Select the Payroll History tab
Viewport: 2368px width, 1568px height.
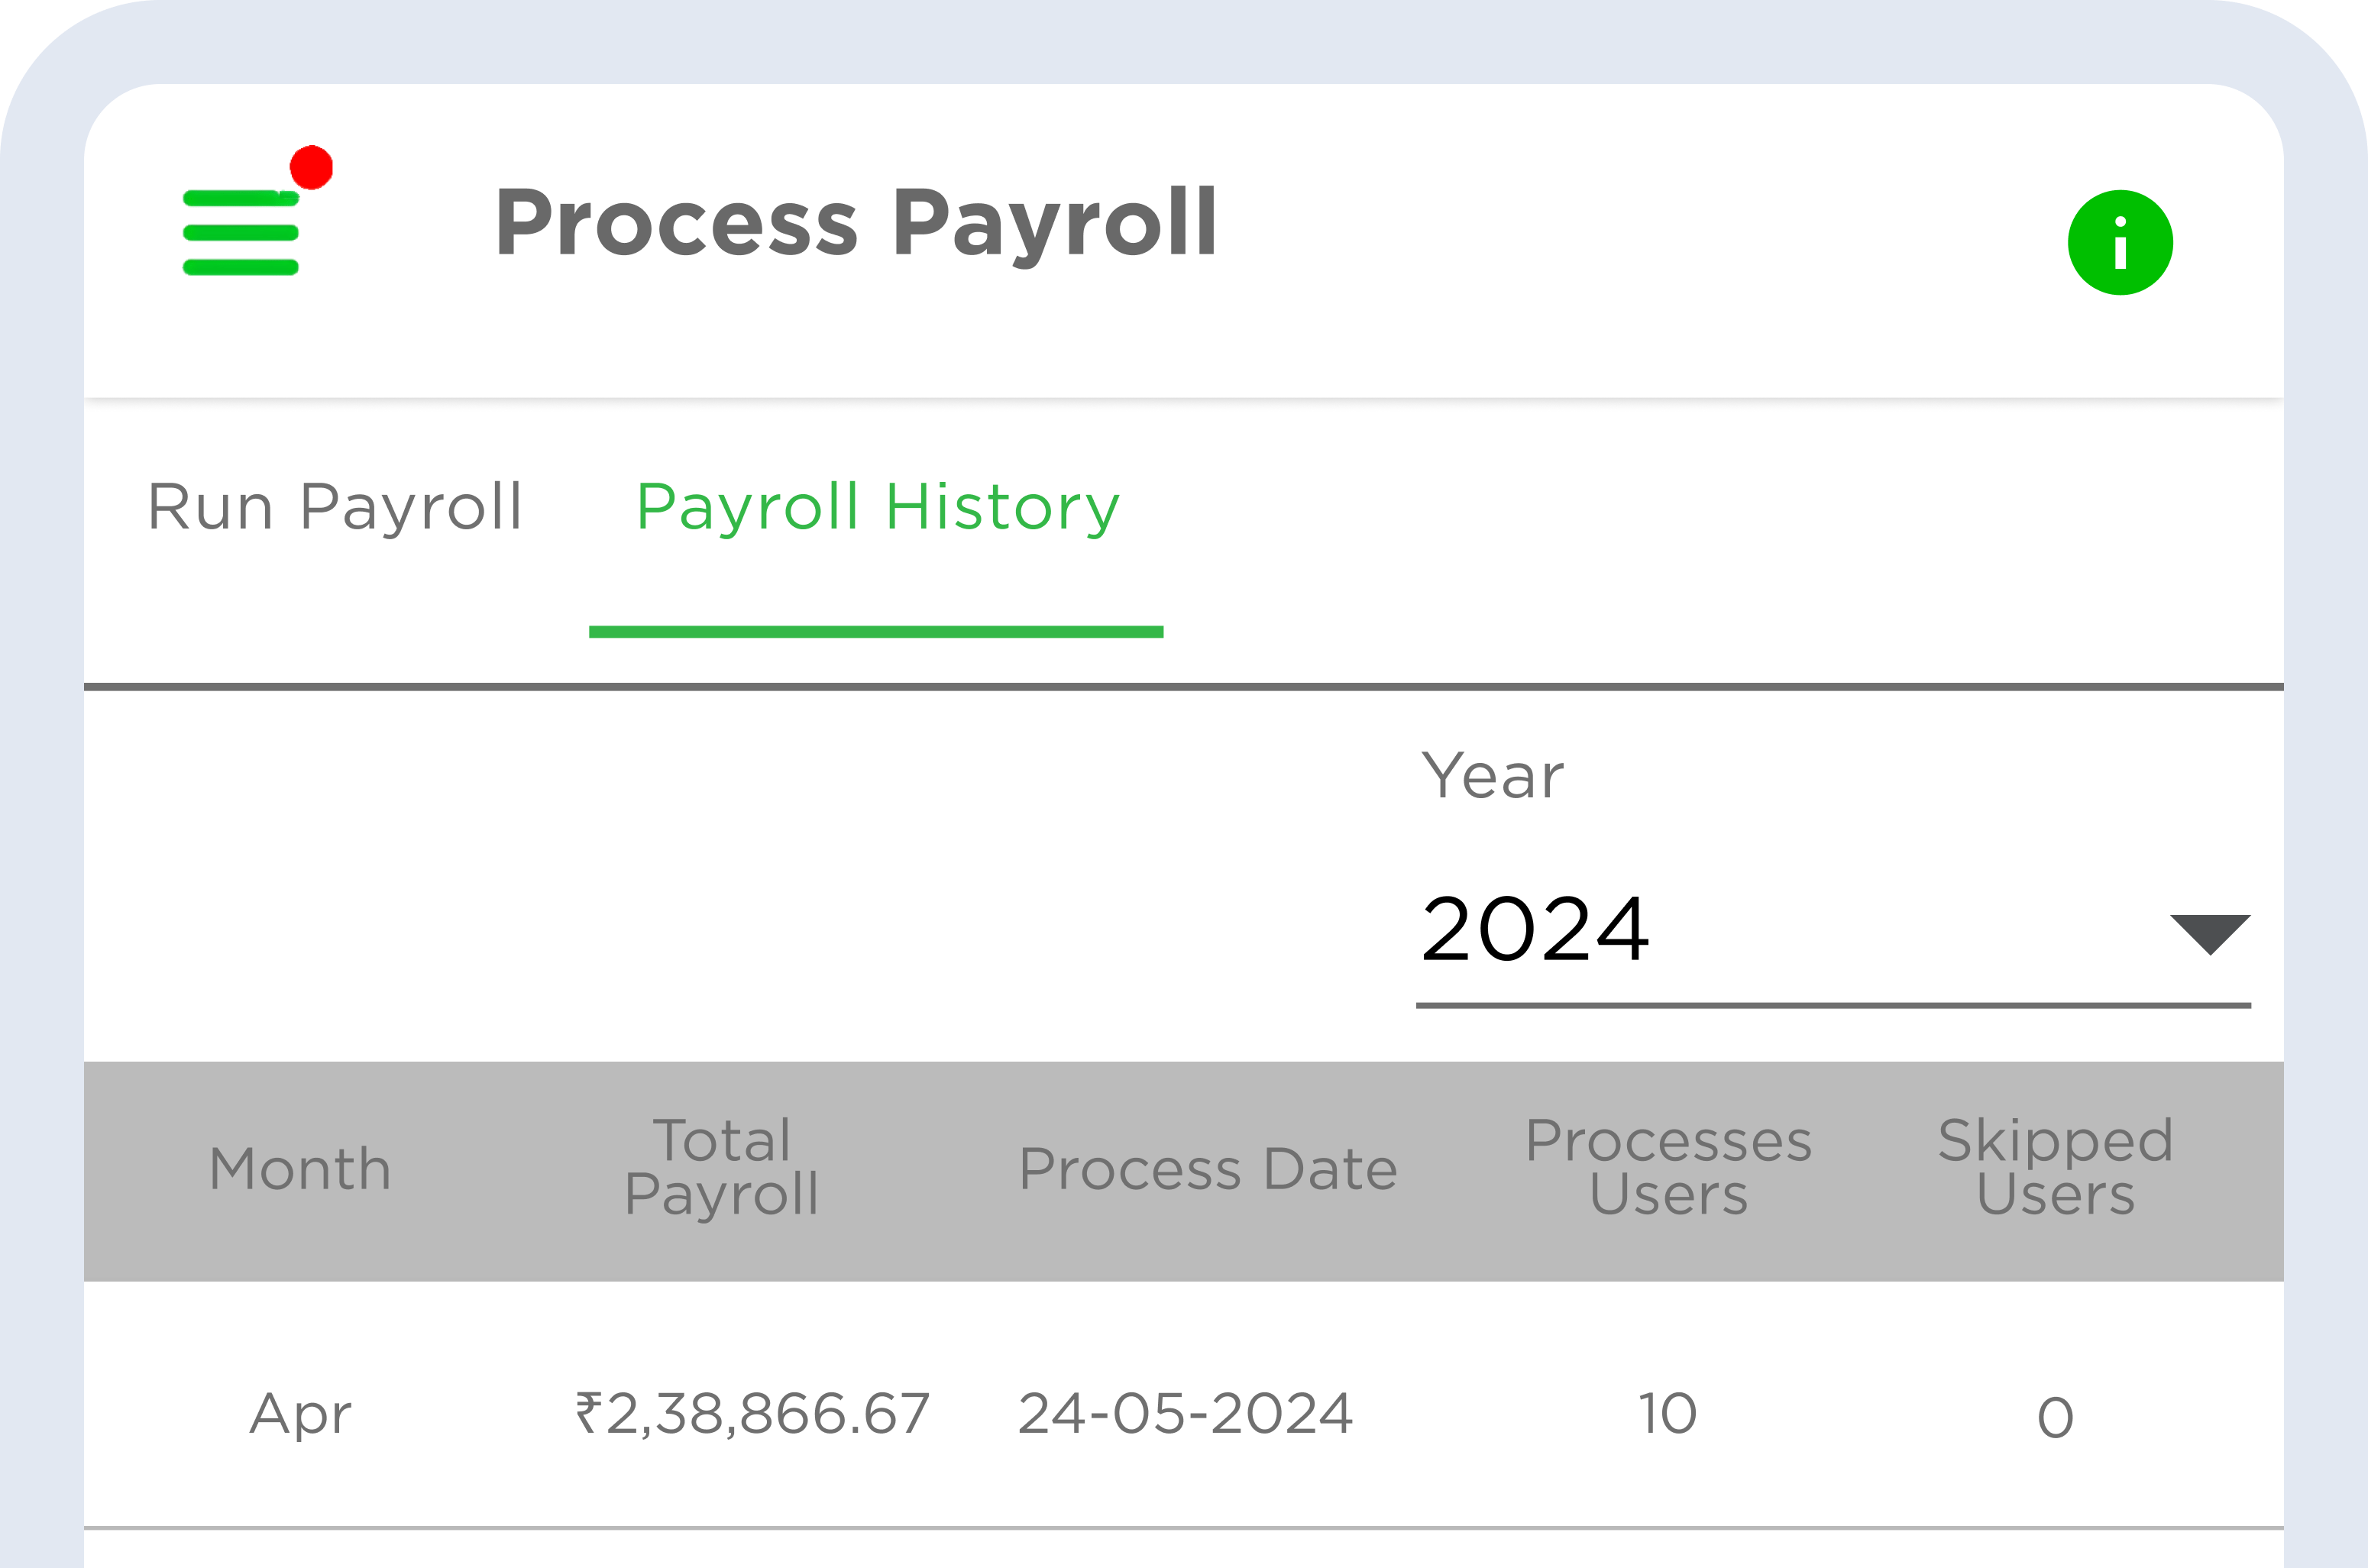coord(877,508)
